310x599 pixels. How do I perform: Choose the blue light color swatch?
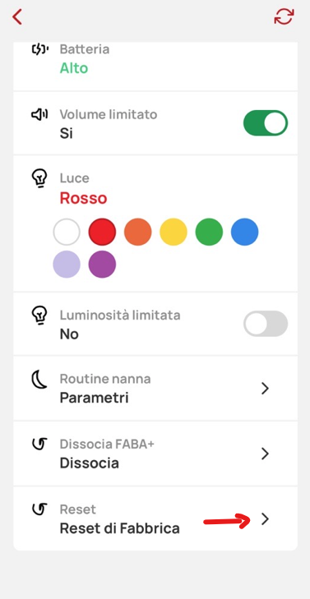pos(245,232)
